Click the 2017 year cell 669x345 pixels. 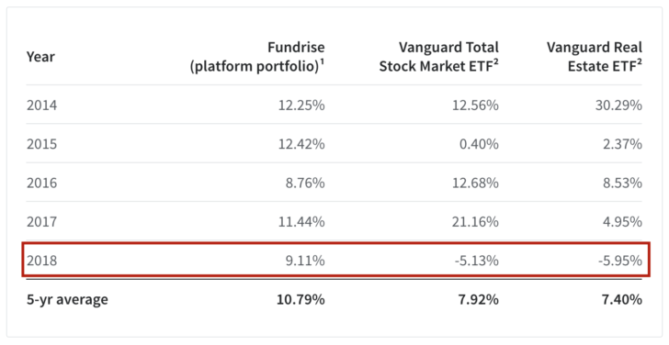click(x=41, y=221)
